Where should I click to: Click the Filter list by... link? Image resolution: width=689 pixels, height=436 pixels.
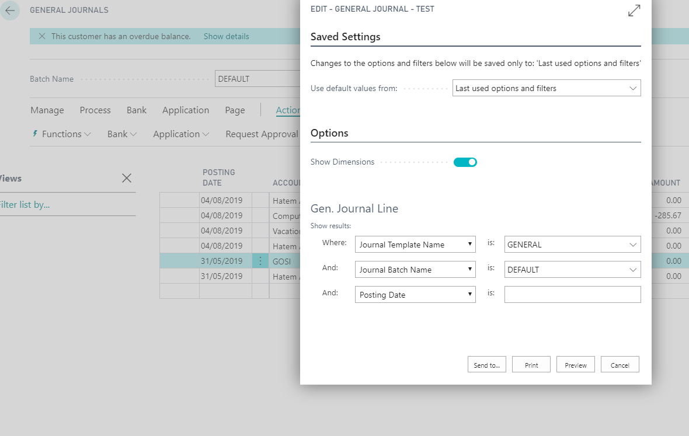pyautogui.click(x=25, y=205)
